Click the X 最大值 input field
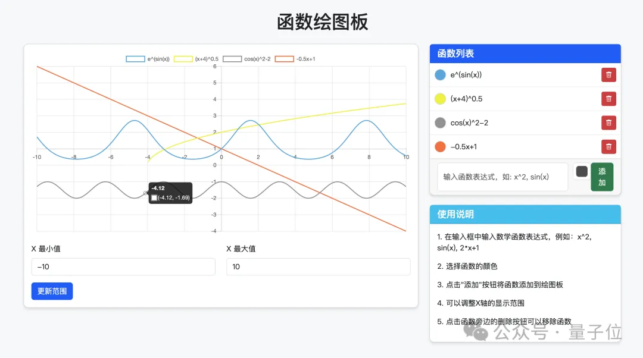 (x=318, y=266)
